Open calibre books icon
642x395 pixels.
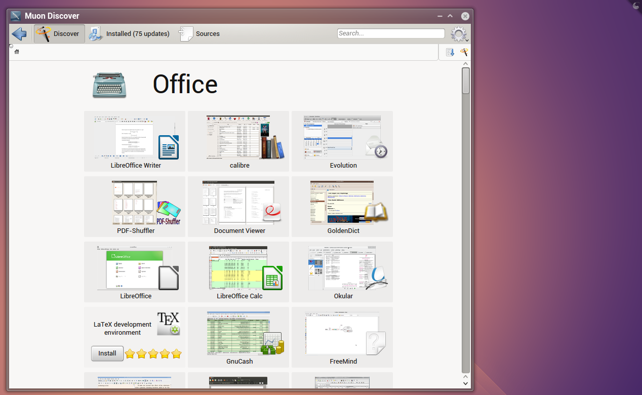click(x=273, y=147)
